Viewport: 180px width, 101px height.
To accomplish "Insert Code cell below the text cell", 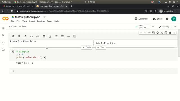I will tap(87, 47).
